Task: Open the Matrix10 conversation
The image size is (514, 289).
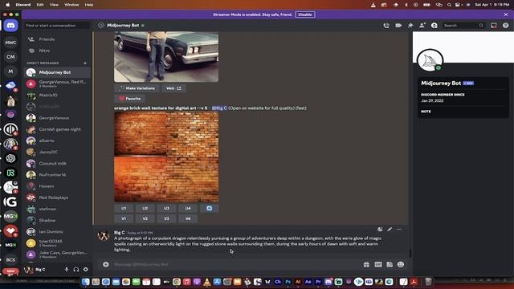Action: click(x=57, y=95)
